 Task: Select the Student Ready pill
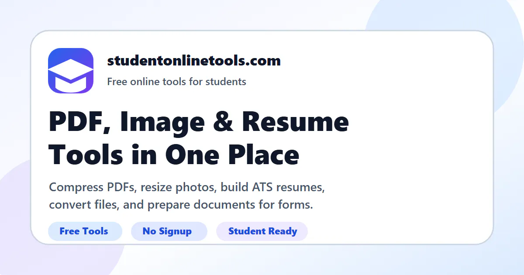pyautogui.click(x=262, y=231)
